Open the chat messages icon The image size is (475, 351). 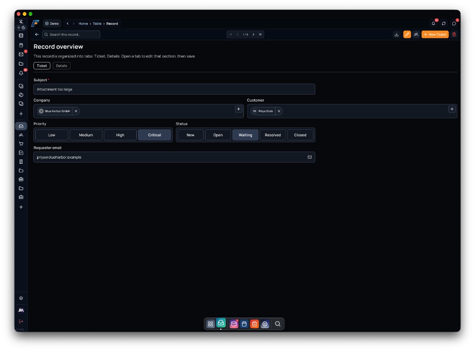[454, 23]
